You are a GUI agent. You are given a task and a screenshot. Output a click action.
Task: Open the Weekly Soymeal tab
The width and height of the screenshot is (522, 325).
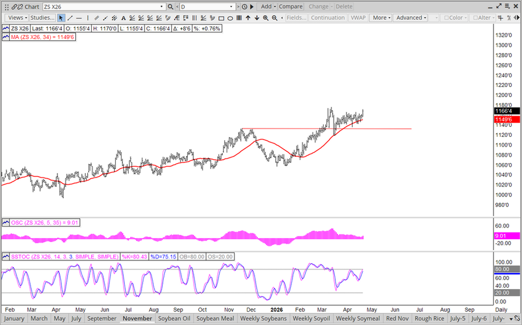pyautogui.click(x=358, y=318)
